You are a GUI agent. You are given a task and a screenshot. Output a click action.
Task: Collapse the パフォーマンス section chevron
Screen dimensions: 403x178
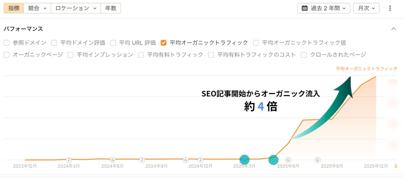[393, 29]
